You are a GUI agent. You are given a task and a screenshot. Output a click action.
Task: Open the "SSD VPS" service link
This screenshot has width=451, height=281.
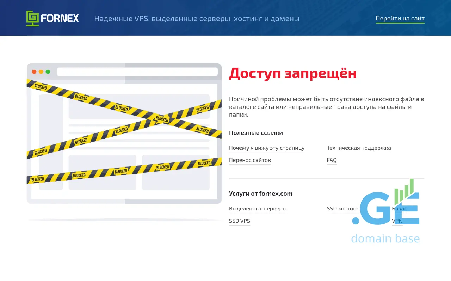[x=239, y=221]
